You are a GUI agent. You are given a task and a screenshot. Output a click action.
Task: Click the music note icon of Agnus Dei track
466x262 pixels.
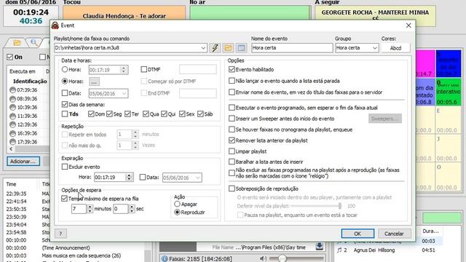coord(339,250)
